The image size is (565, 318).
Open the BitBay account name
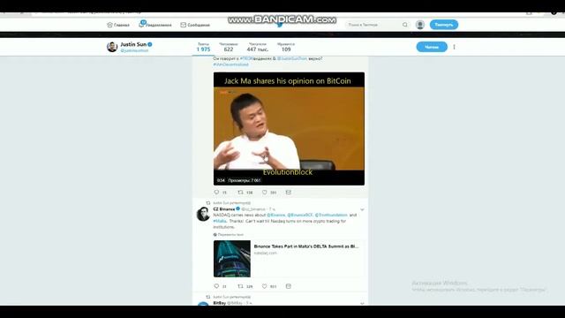click(220, 303)
